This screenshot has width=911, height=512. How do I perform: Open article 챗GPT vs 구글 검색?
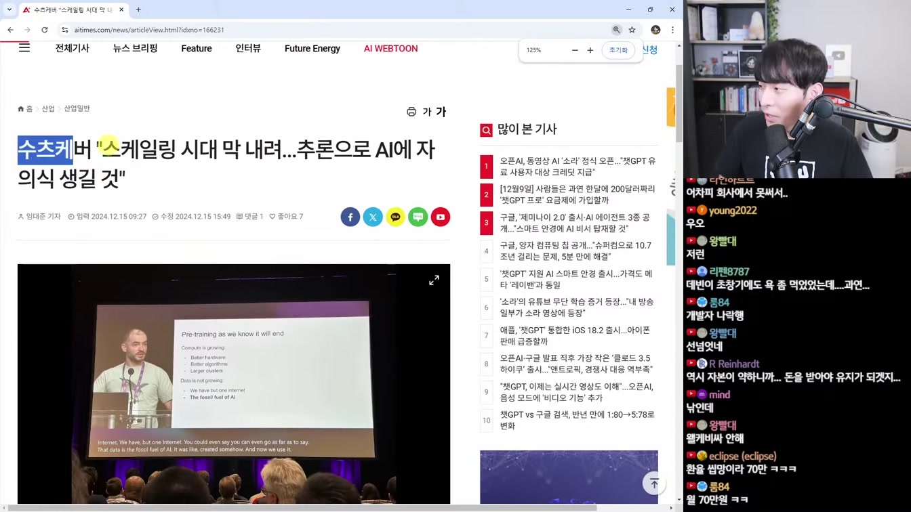pos(578,420)
